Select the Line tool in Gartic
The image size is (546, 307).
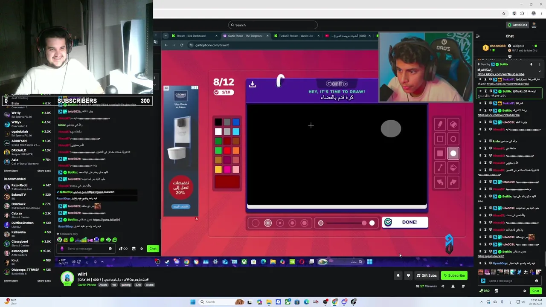pyautogui.click(x=440, y=168)
